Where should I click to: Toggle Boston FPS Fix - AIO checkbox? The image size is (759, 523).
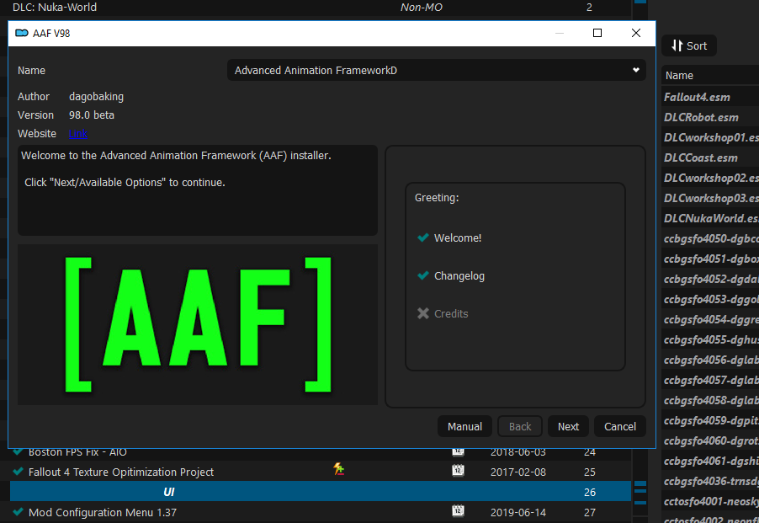click(18, 451)
